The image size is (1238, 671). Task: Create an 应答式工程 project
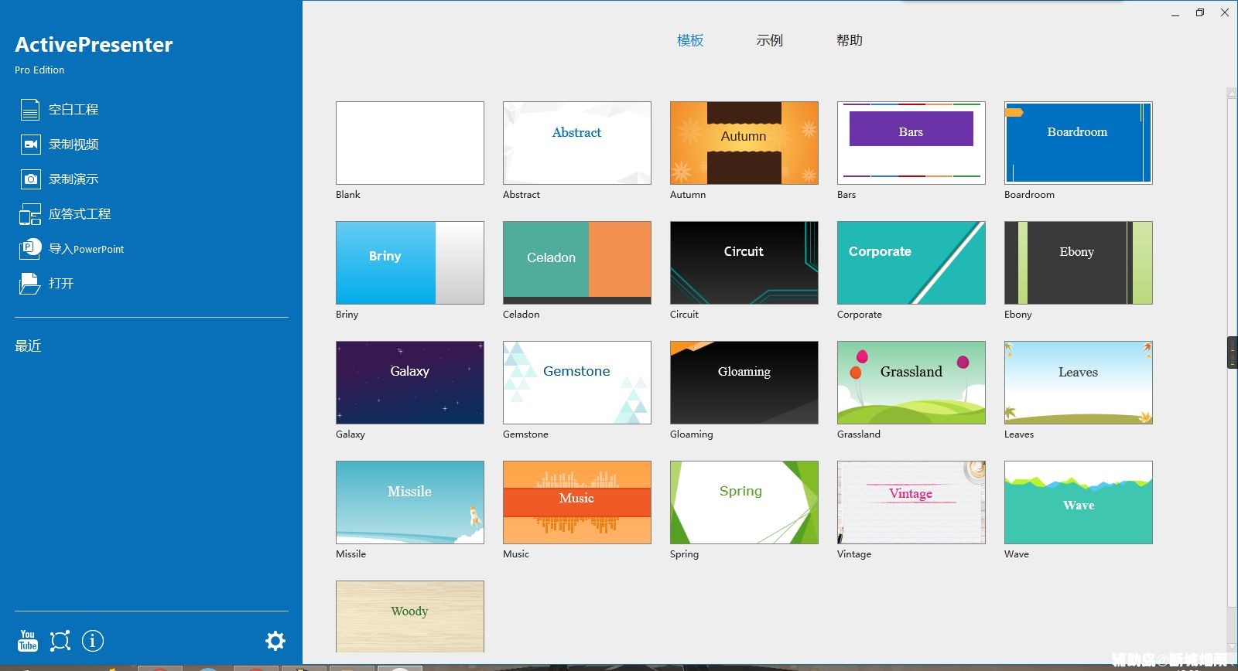coord(80,214)
